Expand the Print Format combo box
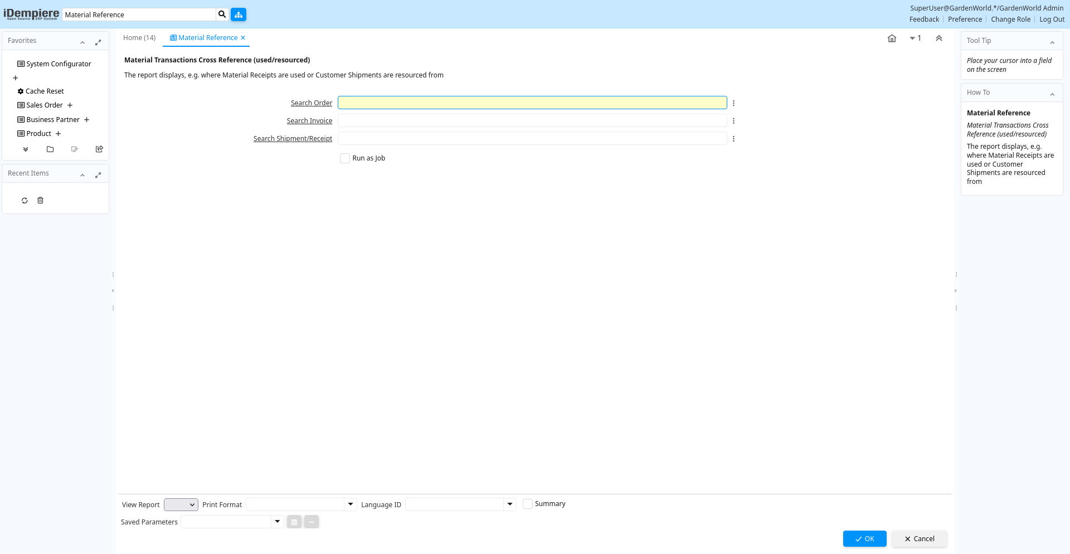The height and width of the screenshot is (554, 1070). tap(351, 504)
